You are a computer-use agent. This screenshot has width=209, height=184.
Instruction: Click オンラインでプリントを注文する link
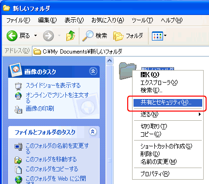coord(57,98)
